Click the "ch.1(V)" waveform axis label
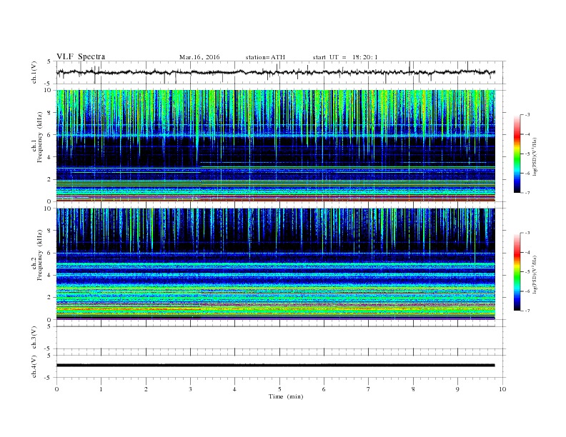 [34, 72]
